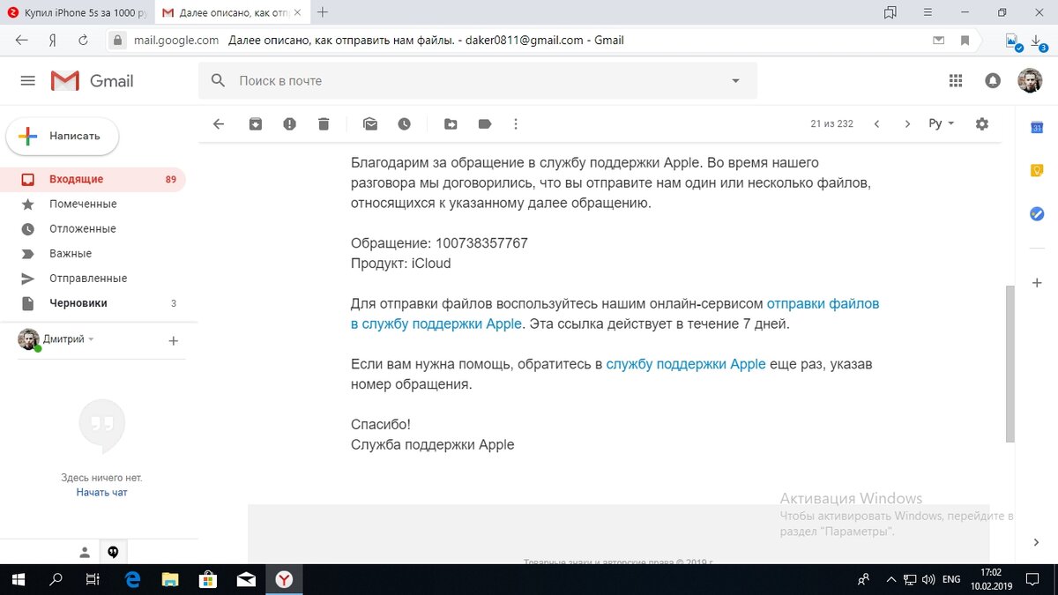Open Microsoft Edge from taskbar
The width and height of the screenshot is (1058, 595).
[133, 579]
